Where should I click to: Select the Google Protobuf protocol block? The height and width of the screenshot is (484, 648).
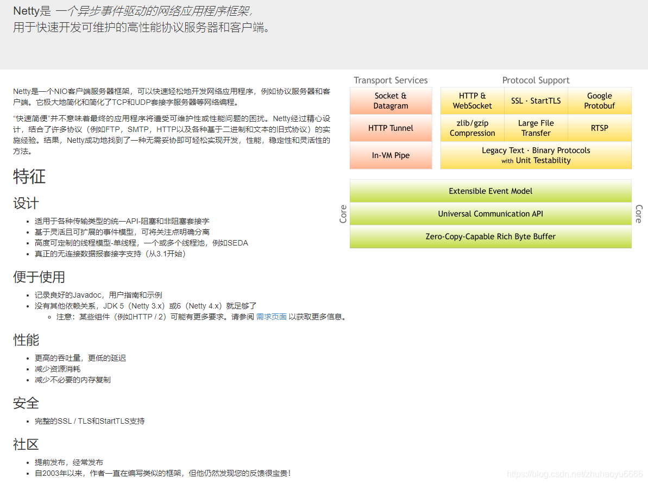599,100
